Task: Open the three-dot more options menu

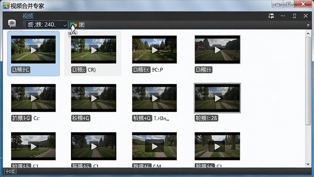Action: (283, 16)
